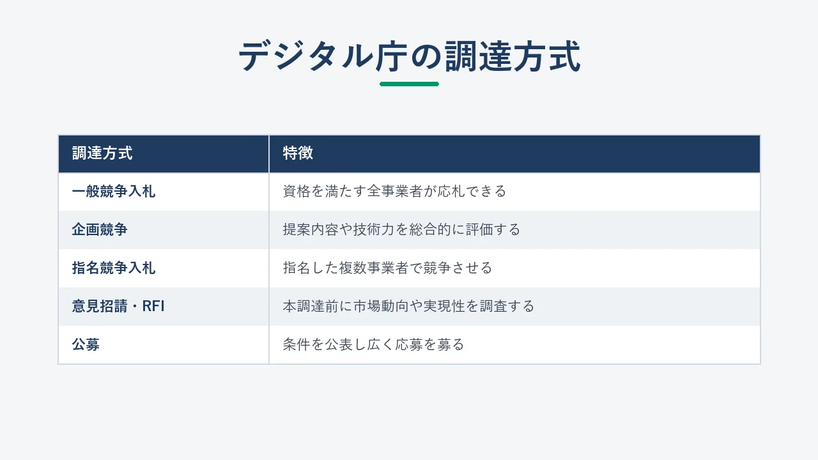Screen dimensions: 818x460
Task: Click the word 応札 in the first row
Action: [451, 192]
